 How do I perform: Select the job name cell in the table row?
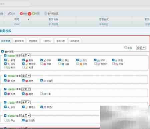click(54, 24)
